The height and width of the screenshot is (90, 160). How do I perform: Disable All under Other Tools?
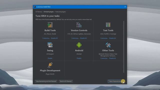pos(112,58)
